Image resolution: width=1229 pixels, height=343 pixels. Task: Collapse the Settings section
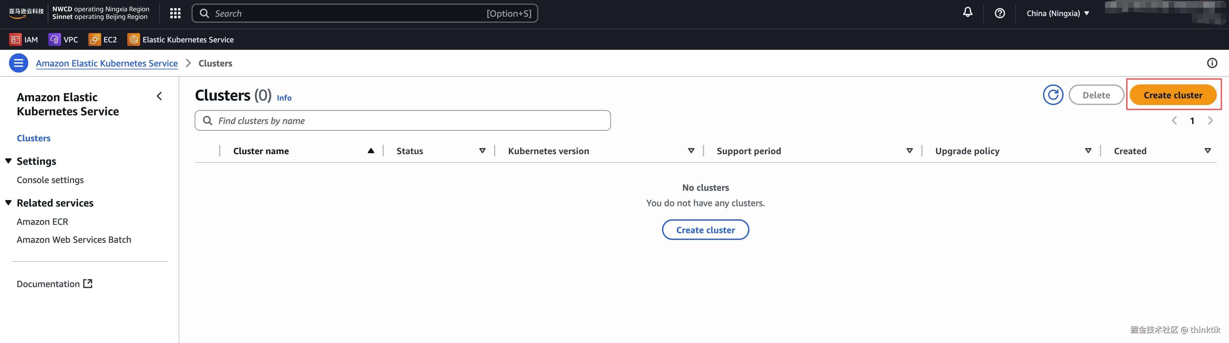[9, 161]
